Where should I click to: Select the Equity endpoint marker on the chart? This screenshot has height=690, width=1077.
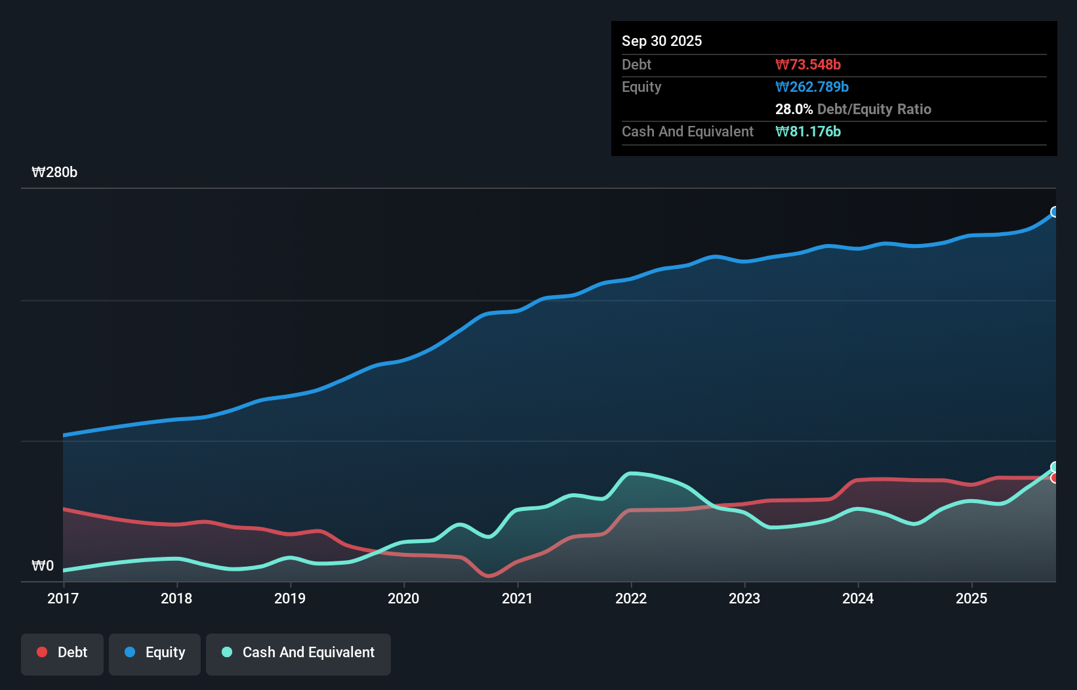coord(1055,212)
